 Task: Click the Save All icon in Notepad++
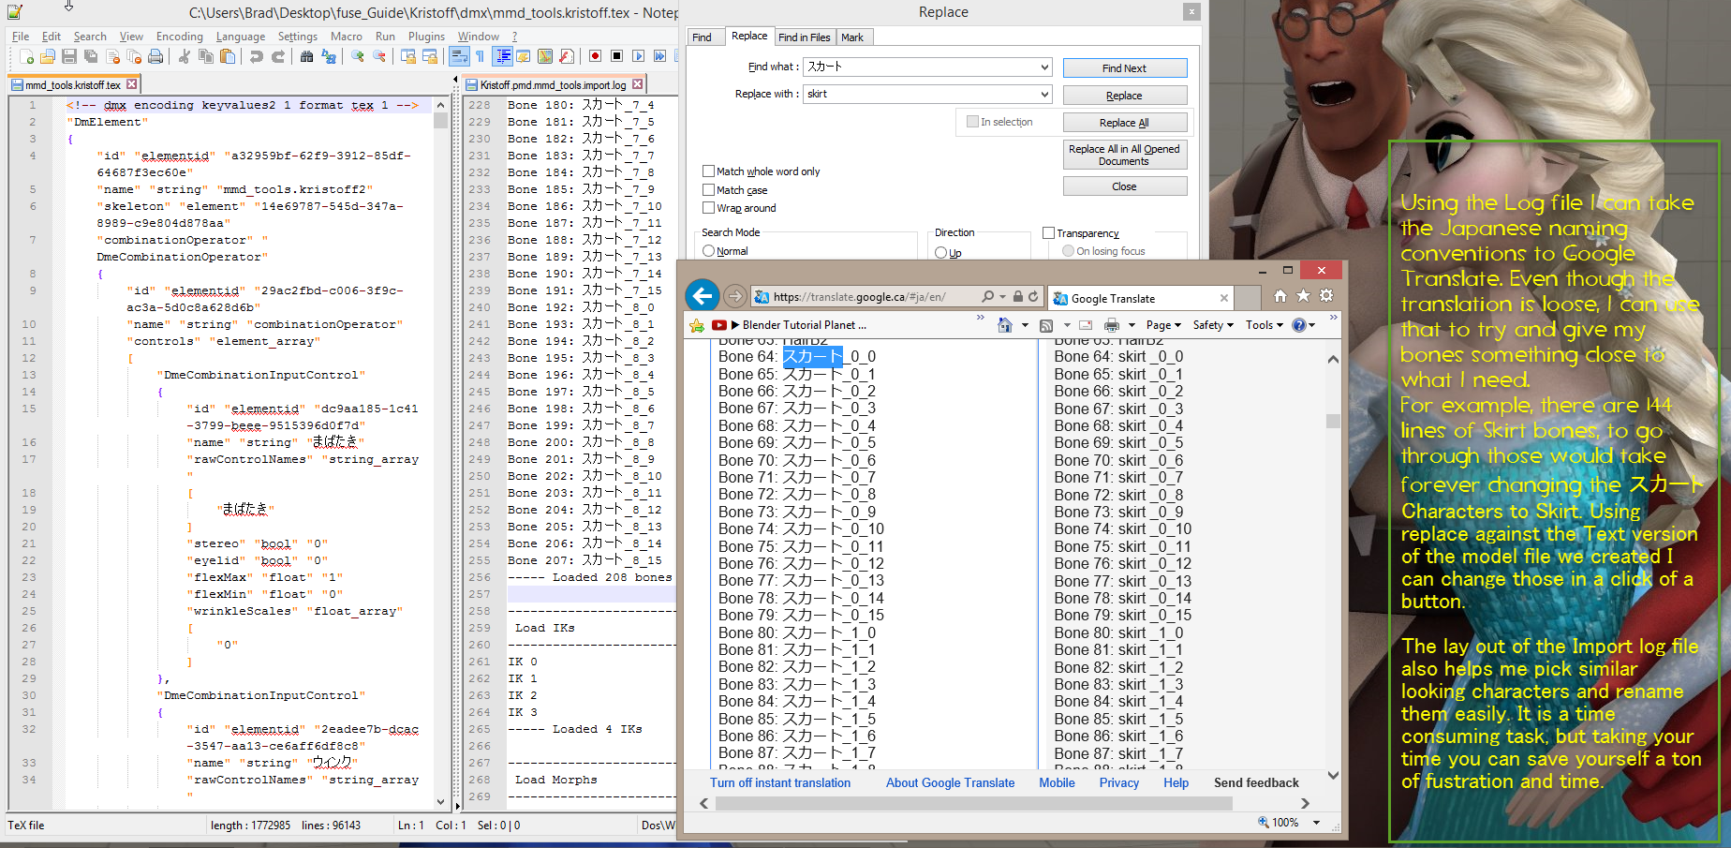(x=91, y=56)
